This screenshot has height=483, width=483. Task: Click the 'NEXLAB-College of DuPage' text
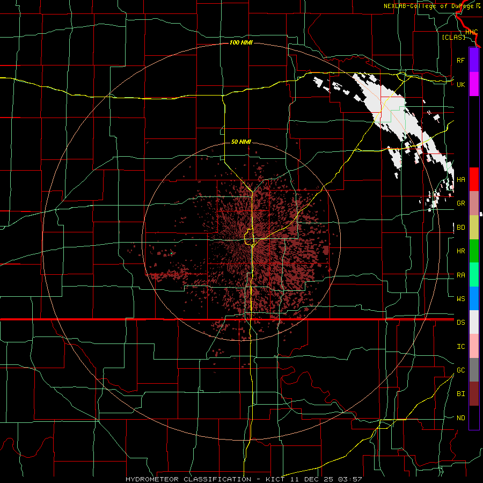point(428,6)
